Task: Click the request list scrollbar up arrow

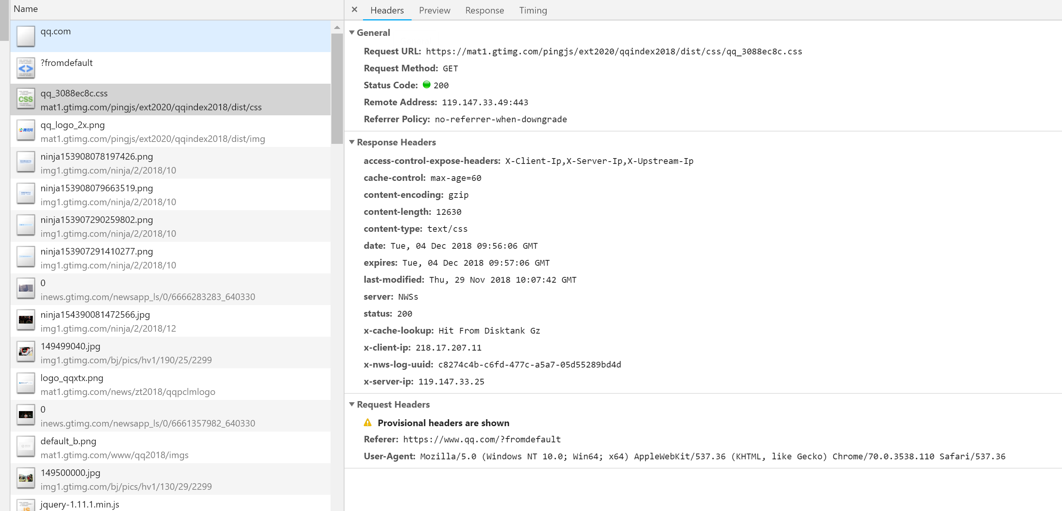Action: [x=337, y=28]
